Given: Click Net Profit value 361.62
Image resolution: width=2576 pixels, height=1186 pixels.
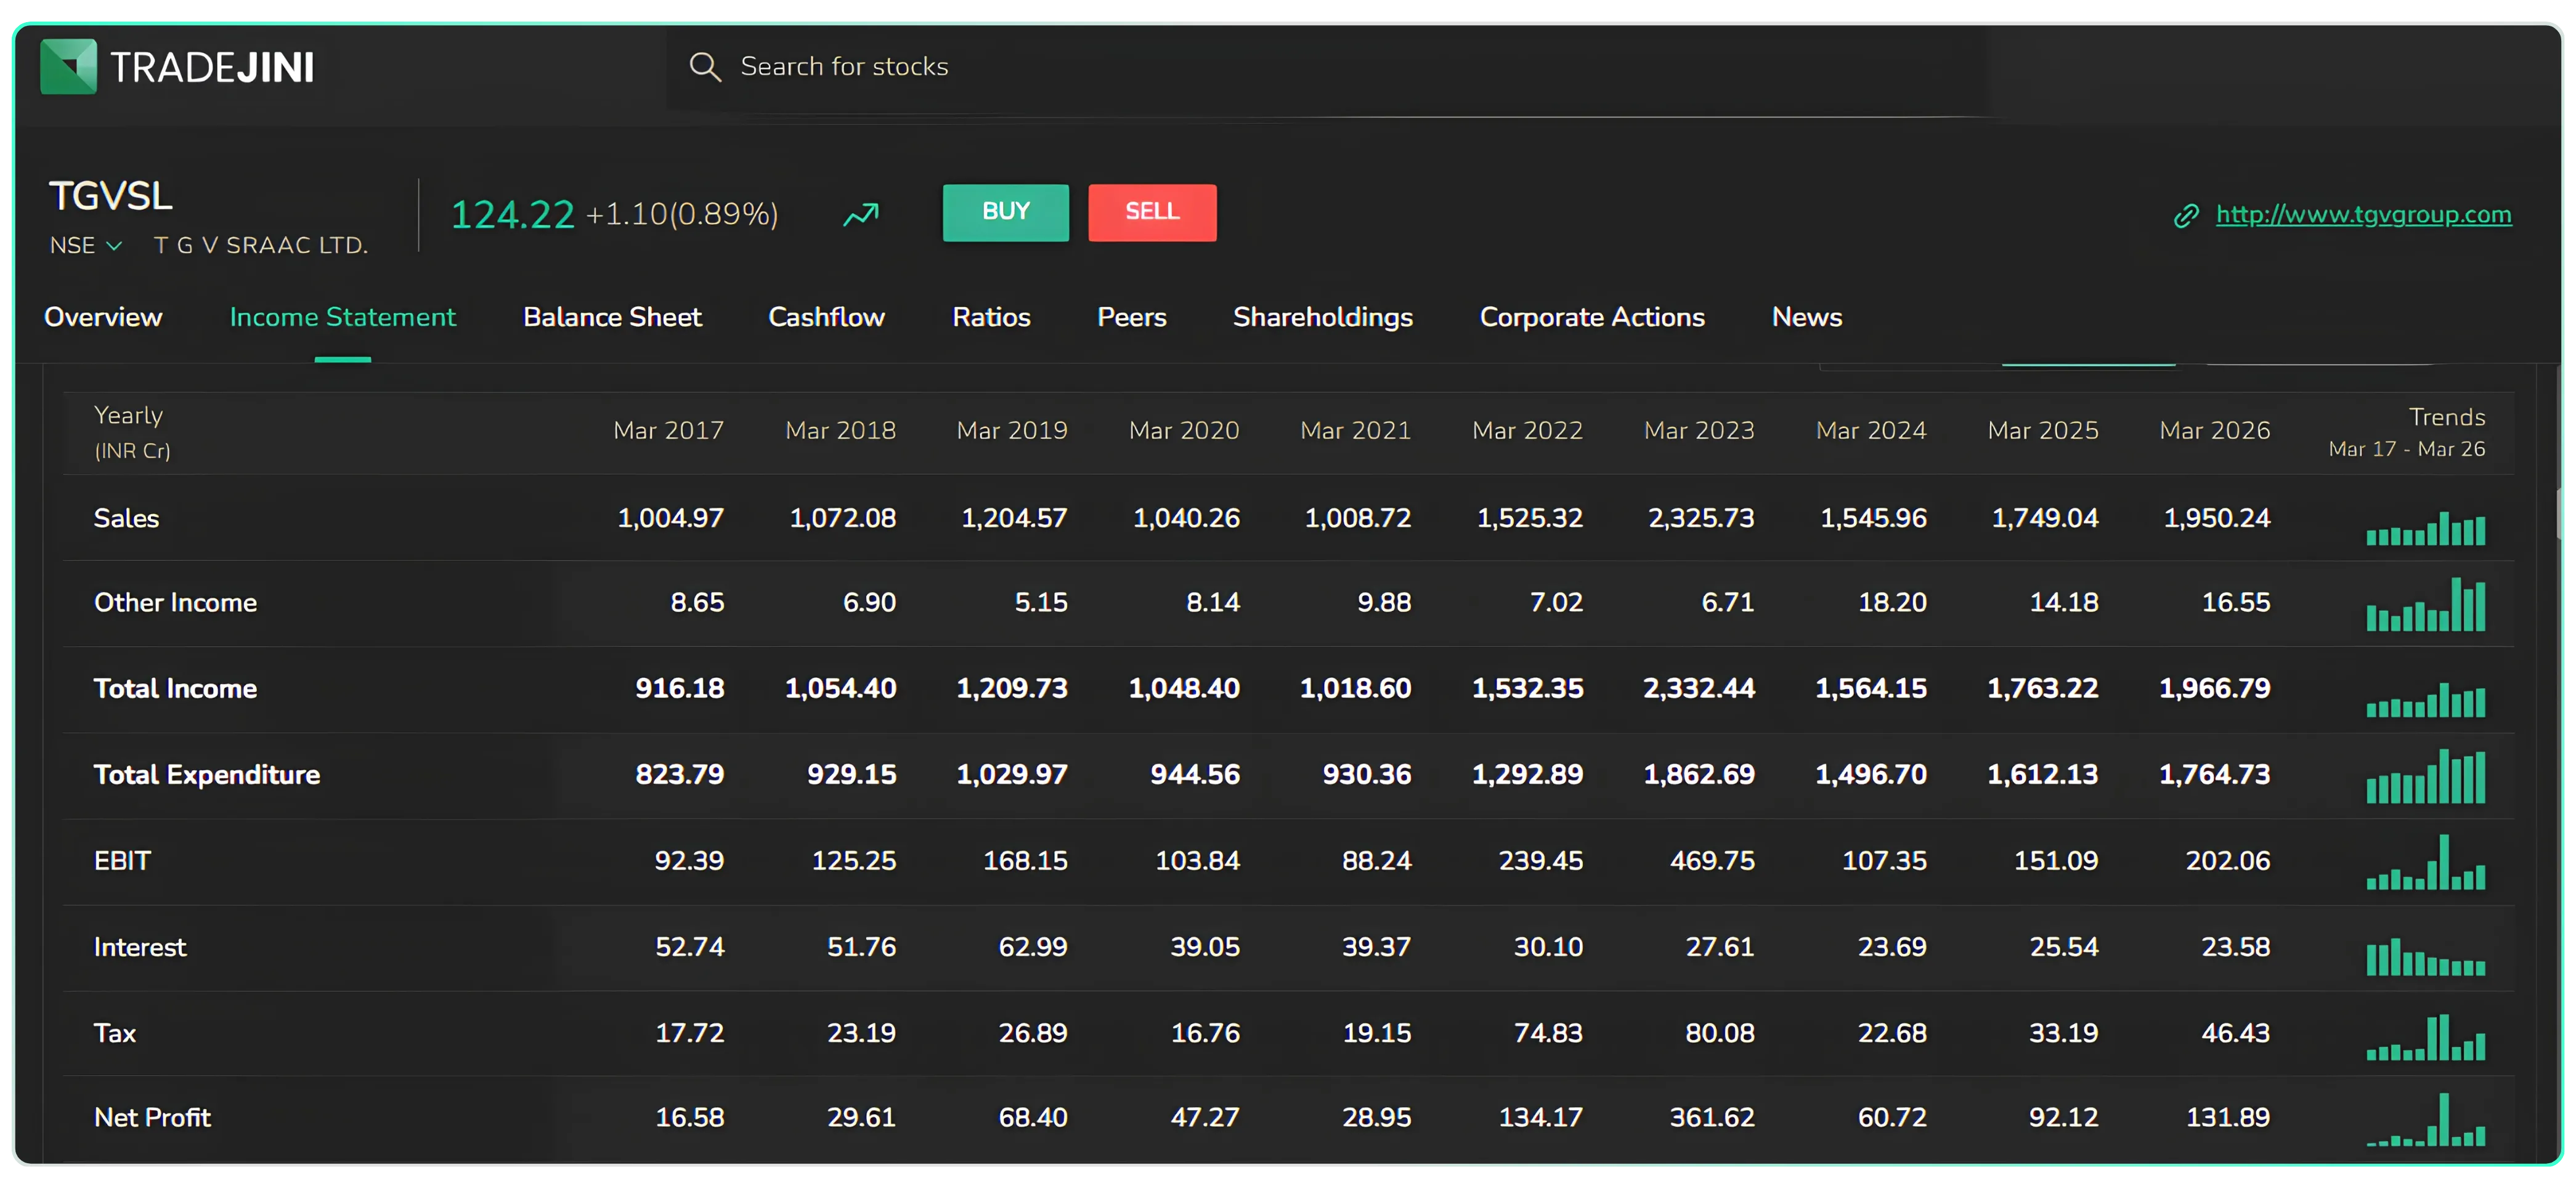Looking at the screenshot, I should 1711,1117.
